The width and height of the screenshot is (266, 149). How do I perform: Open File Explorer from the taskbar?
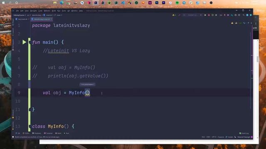pos(55,3)
